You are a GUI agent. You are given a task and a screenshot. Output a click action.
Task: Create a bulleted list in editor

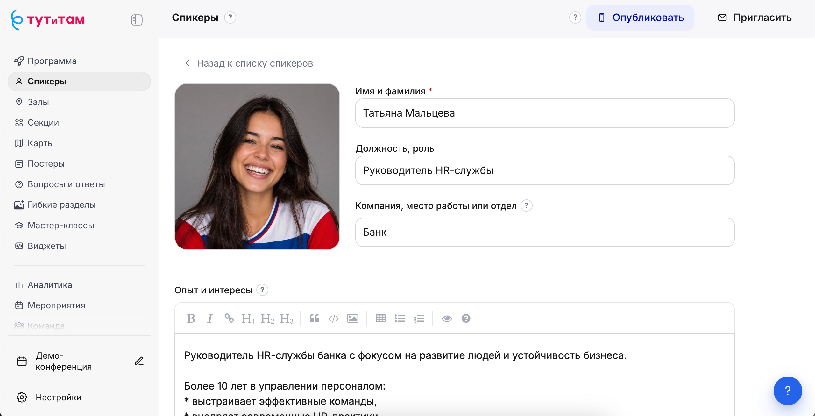click(400, 318)
